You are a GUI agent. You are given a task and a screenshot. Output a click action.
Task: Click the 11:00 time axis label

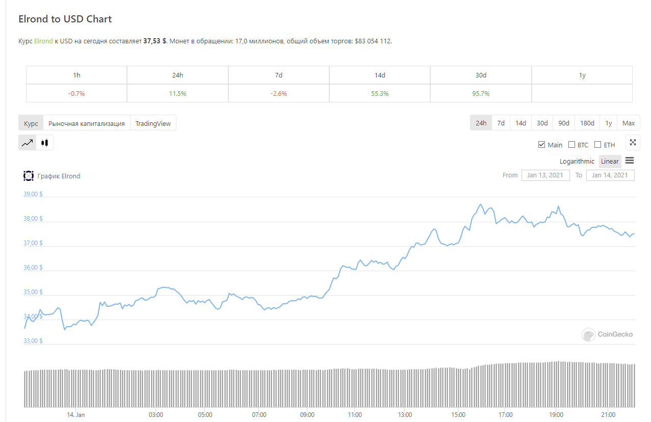pos(354,415)
